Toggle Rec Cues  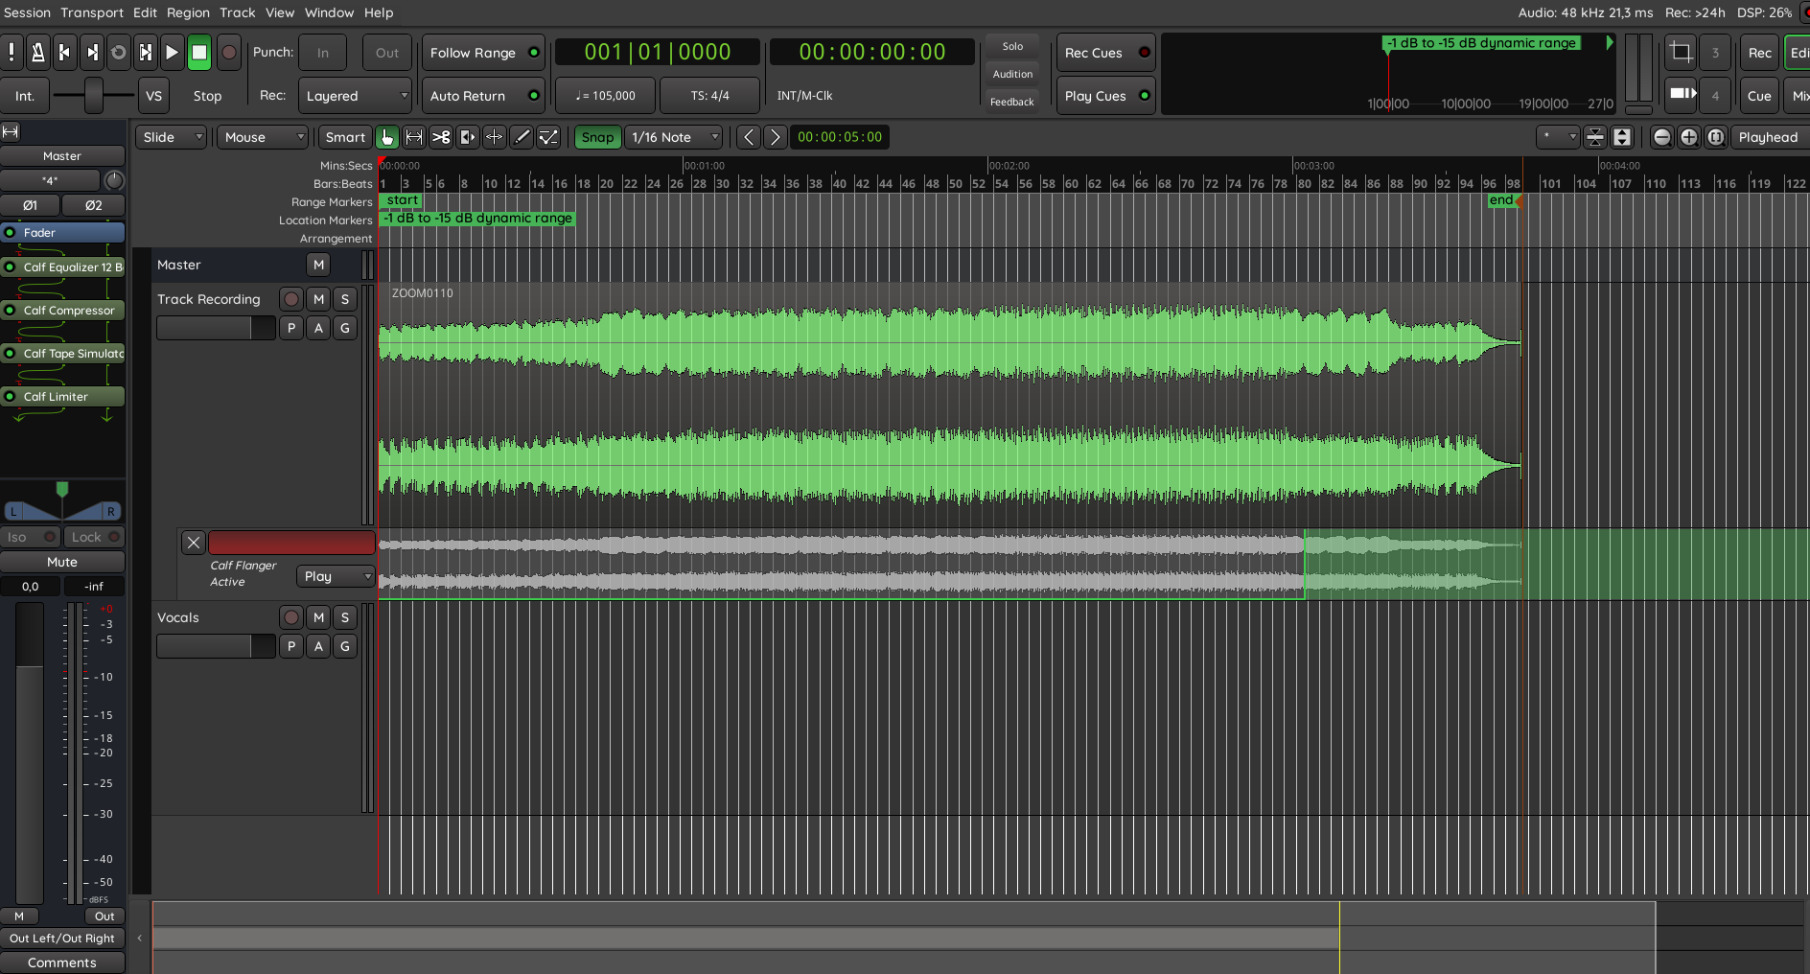pyautogui.click(x=1105, y=53)
